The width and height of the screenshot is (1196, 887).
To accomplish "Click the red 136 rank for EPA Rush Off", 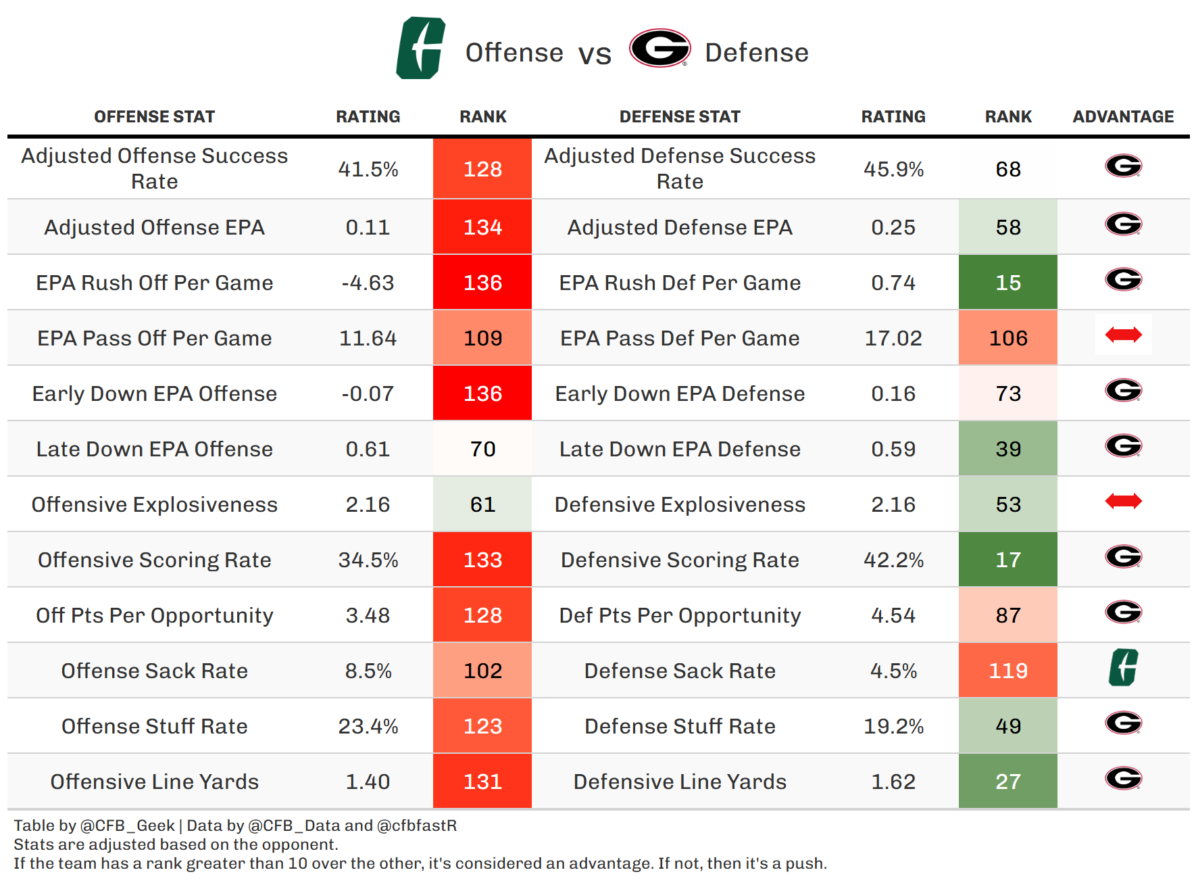I will pos(482,283).
